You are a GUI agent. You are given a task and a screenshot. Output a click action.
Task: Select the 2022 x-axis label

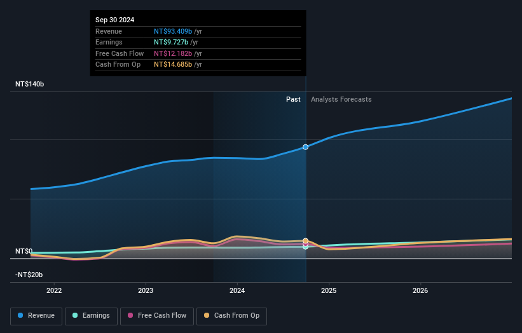(54, 290)
